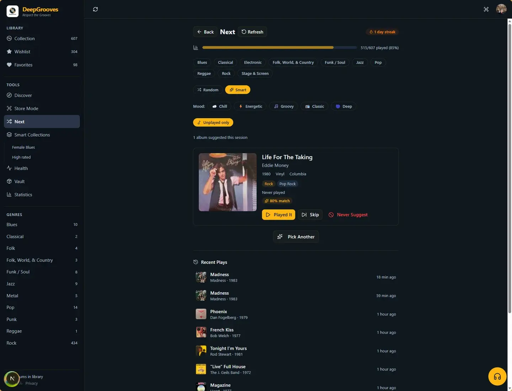Open the Rock genre in sidebar list
Screen dimensions: 512x391
coord(42,343)
